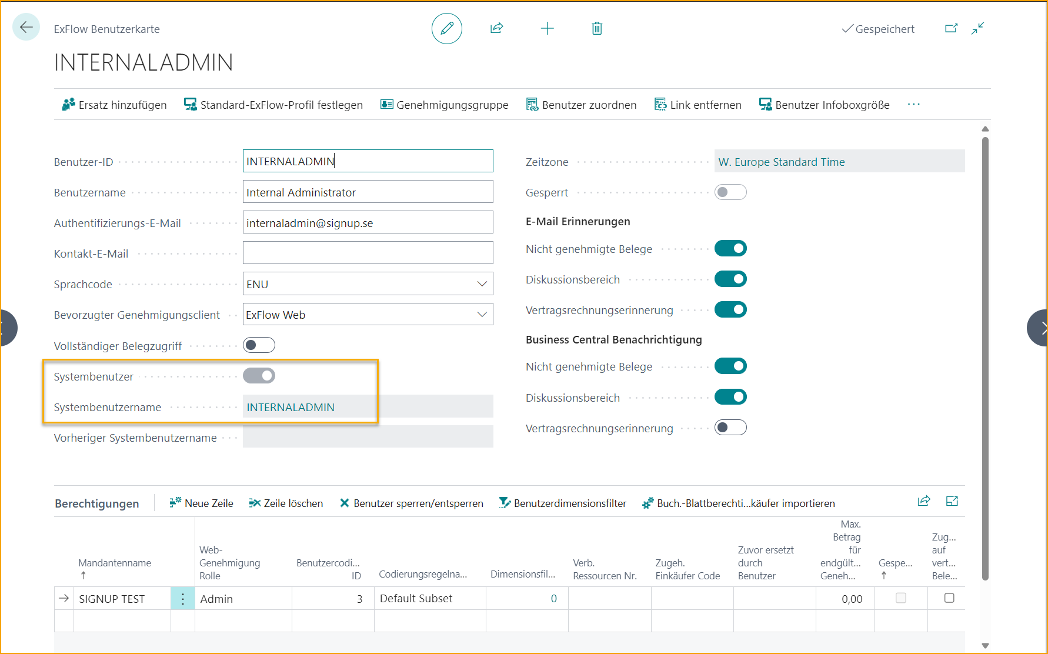Image resolution: width=1048 pixels, height=654 pixels.
Task: Create a new record with the plus icon
Action: click(x=547, y=28)
